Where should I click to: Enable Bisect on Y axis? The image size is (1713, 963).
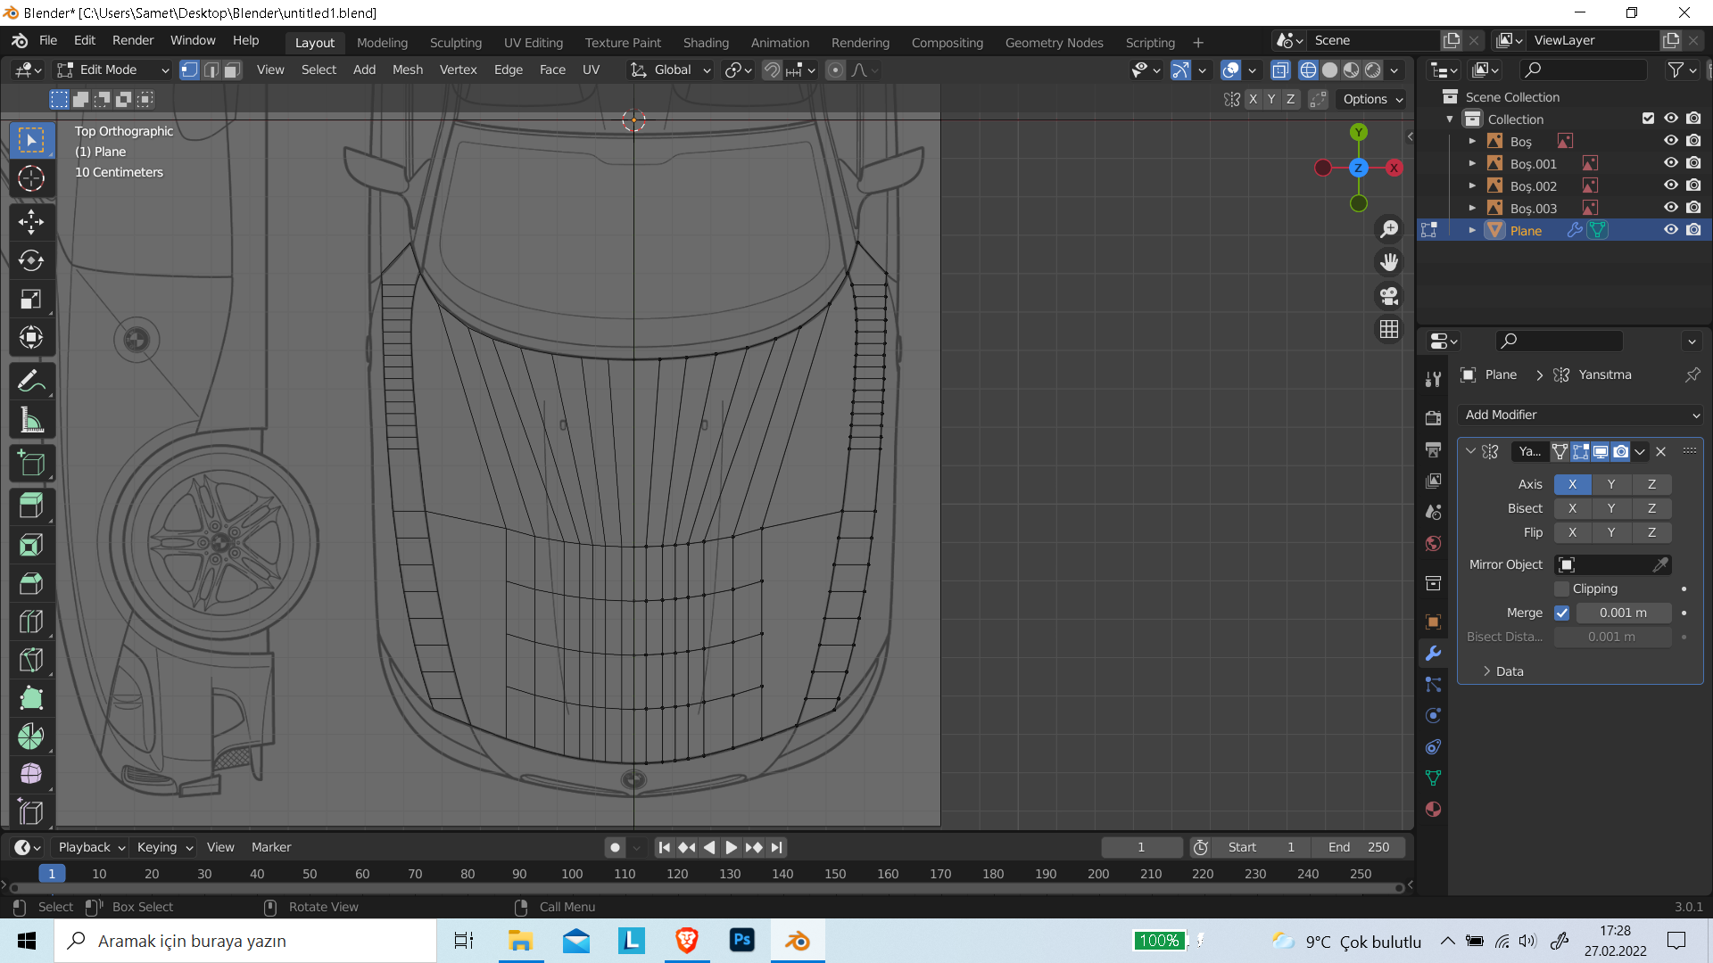1610,508
